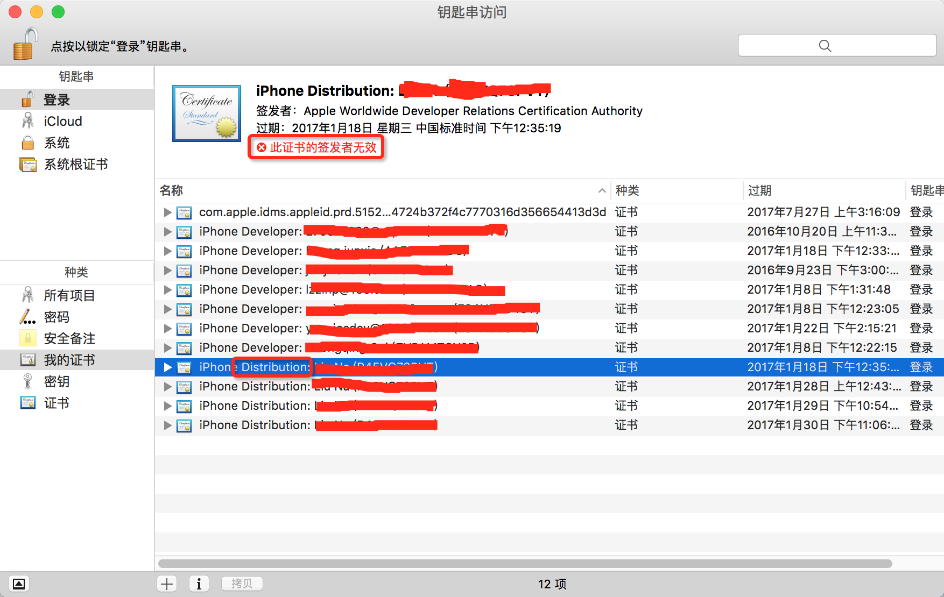Click expiry date 2017年7月27日 上午3:16:09

point(823,212)
